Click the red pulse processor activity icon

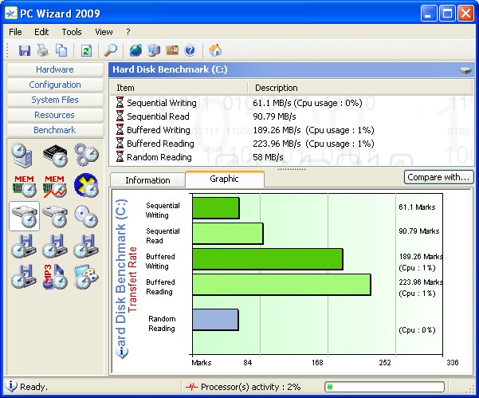tap(192, 387)
